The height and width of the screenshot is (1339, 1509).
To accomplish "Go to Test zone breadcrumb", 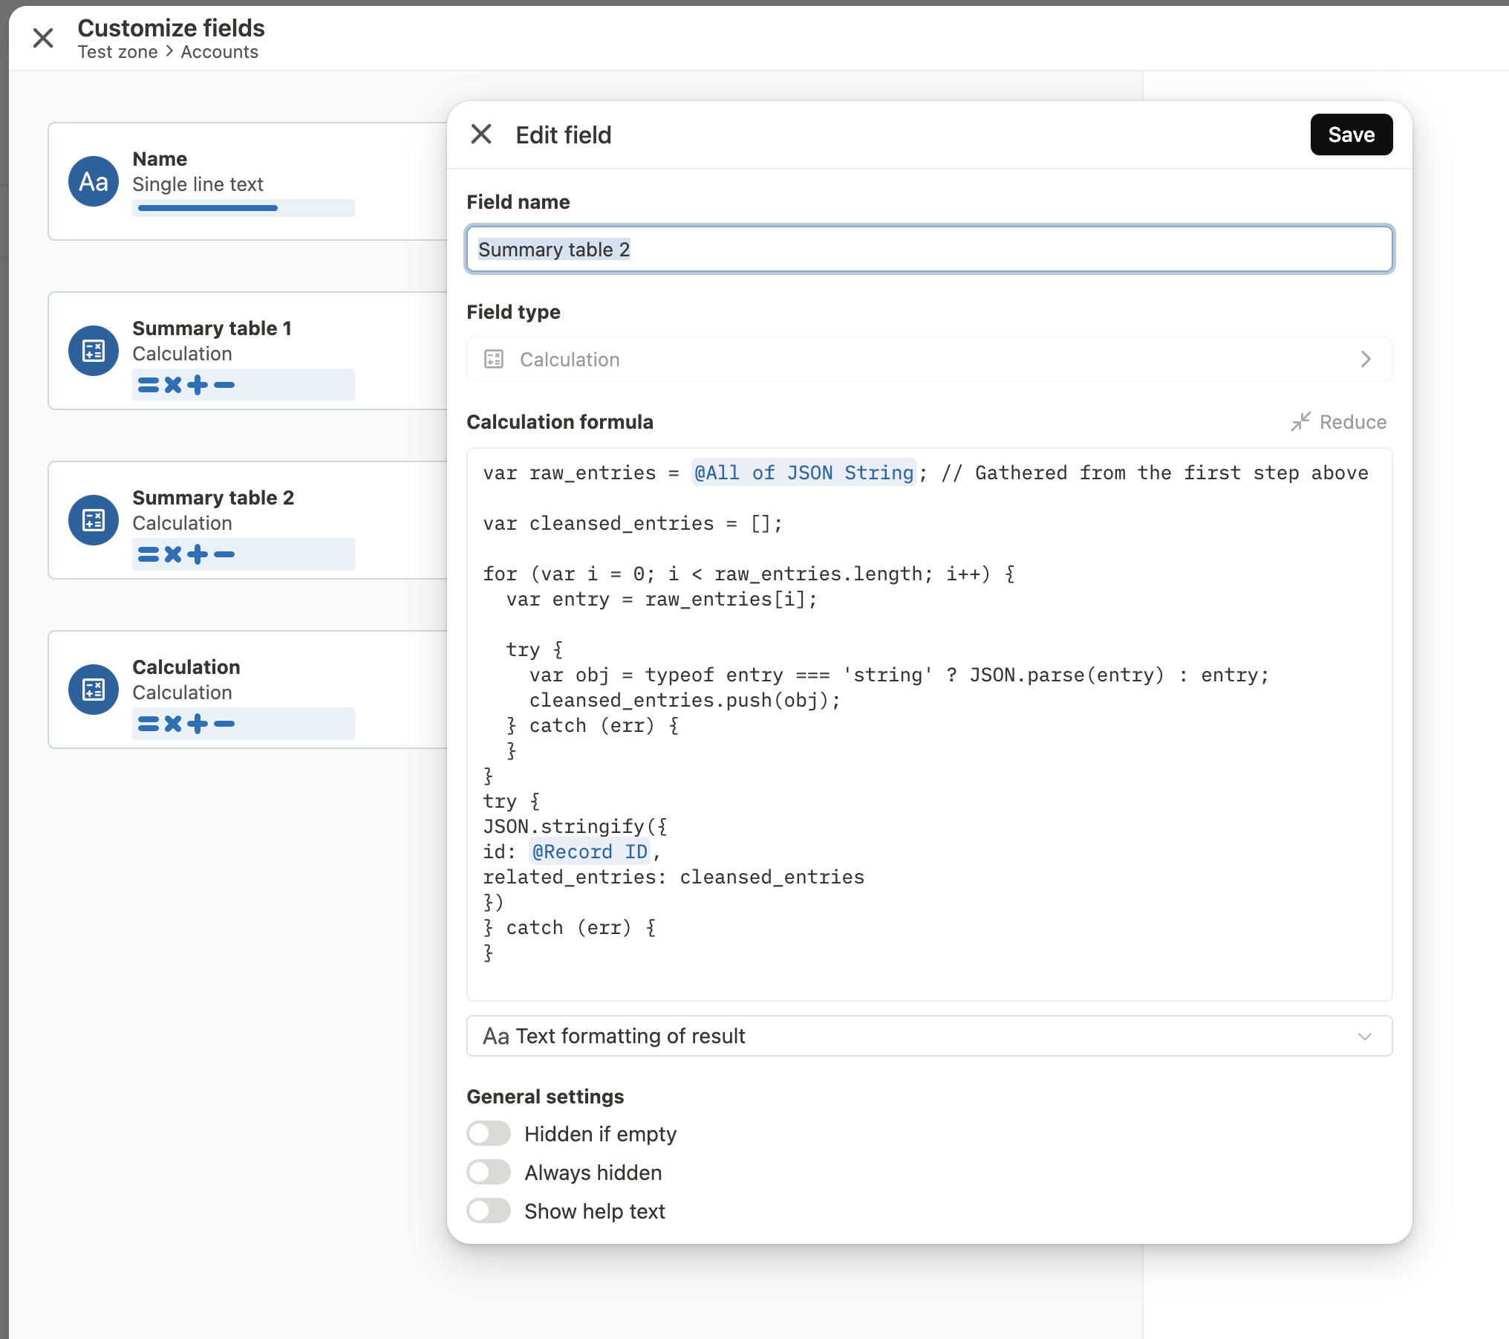I will click(x=117, y=52).
